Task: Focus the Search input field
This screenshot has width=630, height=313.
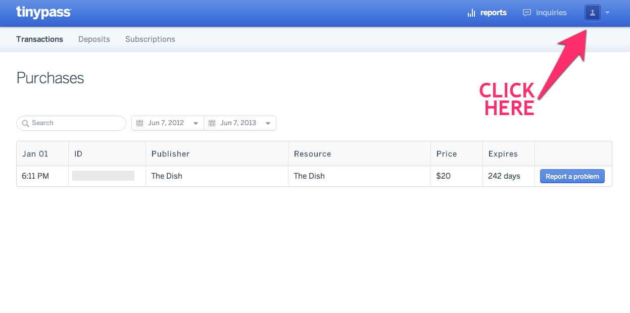Action: 76,123
